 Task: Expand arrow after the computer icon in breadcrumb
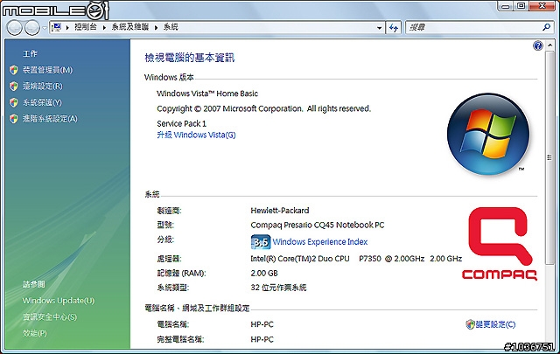[x=67, y=27]
